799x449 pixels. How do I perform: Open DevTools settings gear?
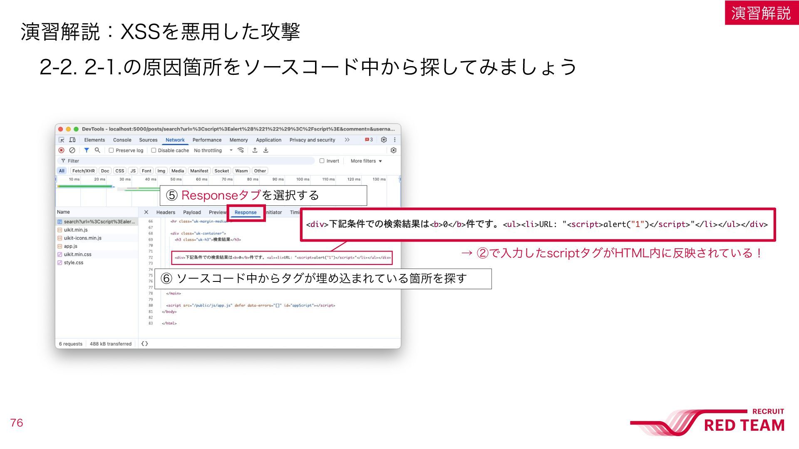(384, 140)
